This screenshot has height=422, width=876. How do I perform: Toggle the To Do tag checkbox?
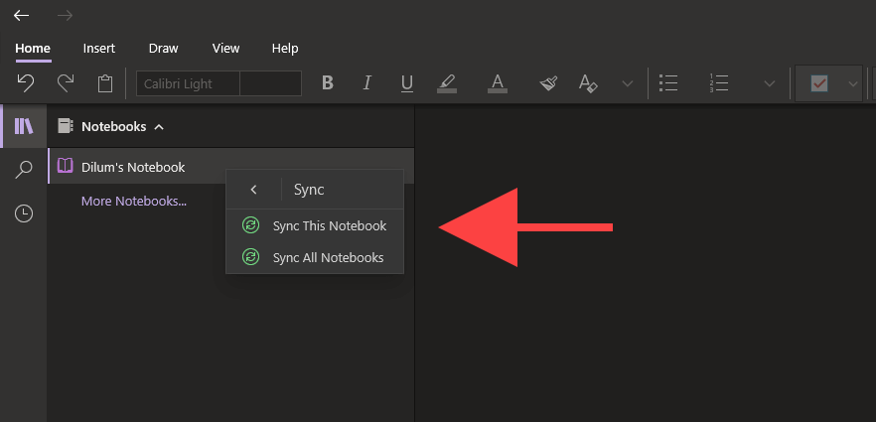pos(818,83)
